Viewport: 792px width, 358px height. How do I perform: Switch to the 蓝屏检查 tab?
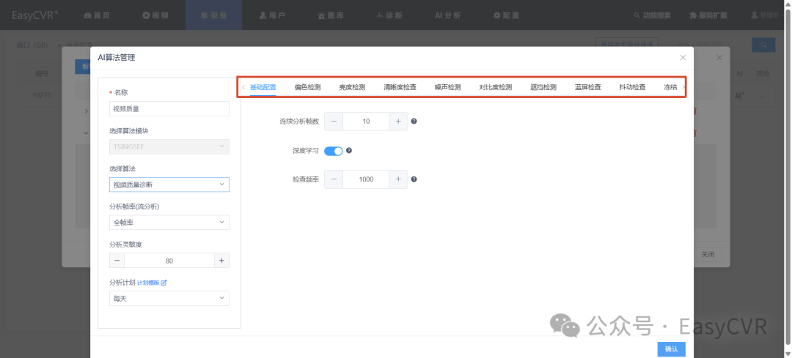point(588,86)
